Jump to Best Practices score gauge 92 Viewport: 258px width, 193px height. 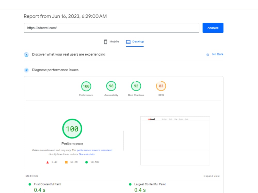click(x=136, y=86)
